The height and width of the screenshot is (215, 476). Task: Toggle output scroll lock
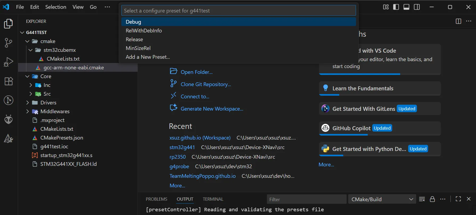[x=432, y=199]
